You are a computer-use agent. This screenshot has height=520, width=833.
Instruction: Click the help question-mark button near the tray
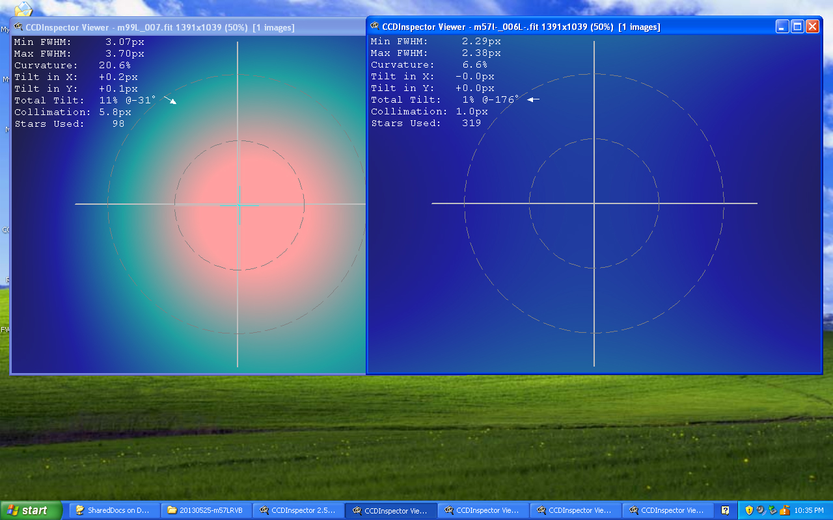(x=726, y=510)
